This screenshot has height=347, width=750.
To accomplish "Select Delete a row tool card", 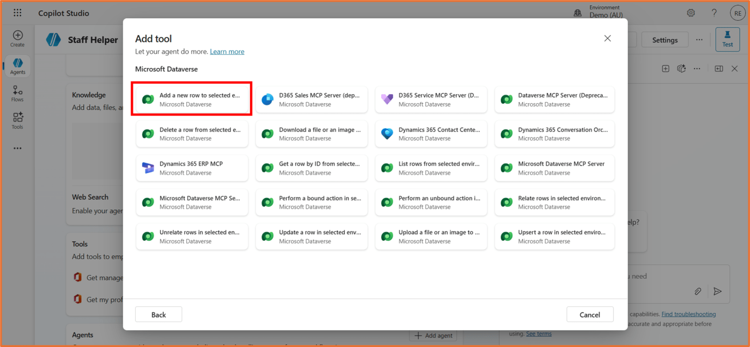I will click(192, 134).
